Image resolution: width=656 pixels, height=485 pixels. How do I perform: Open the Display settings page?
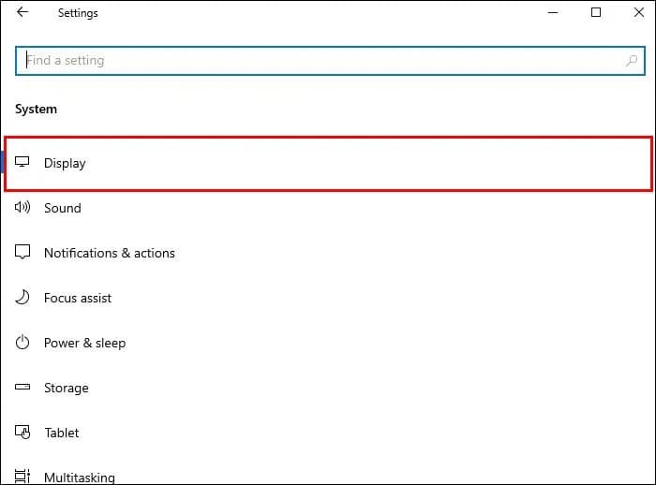328,164
